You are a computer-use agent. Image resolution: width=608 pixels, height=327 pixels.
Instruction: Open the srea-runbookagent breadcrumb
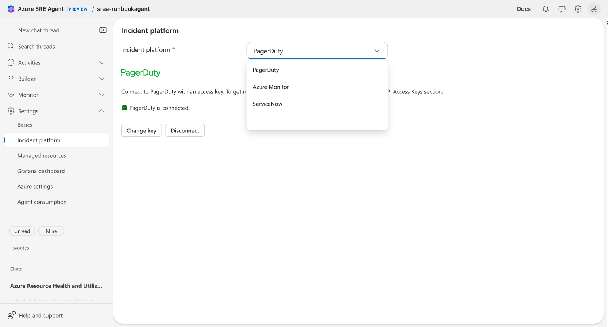(123, 9)
